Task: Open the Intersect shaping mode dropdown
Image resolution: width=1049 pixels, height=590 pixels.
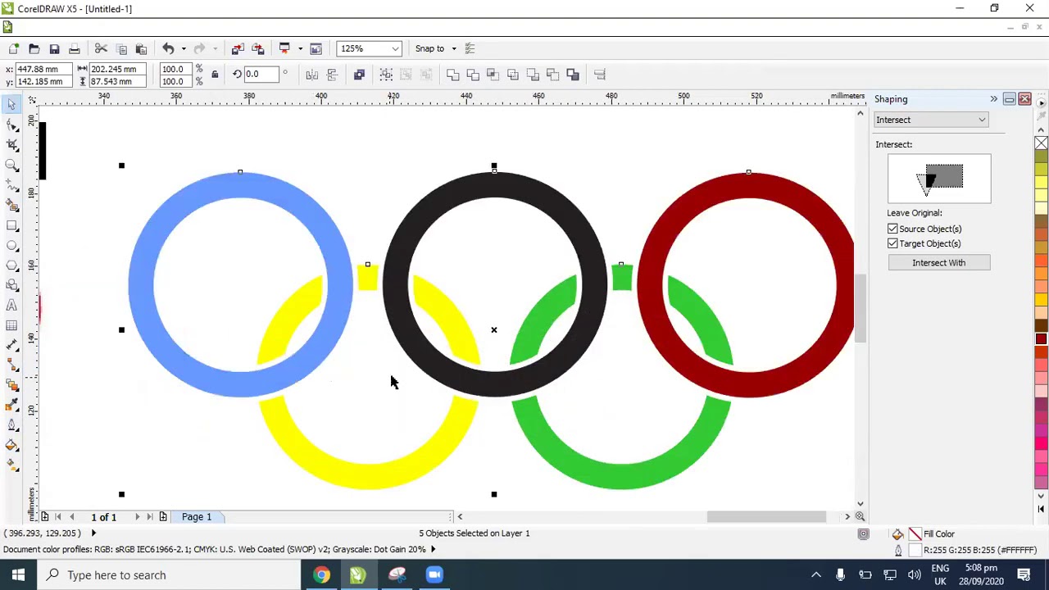Action: click(x=931, y=120)
